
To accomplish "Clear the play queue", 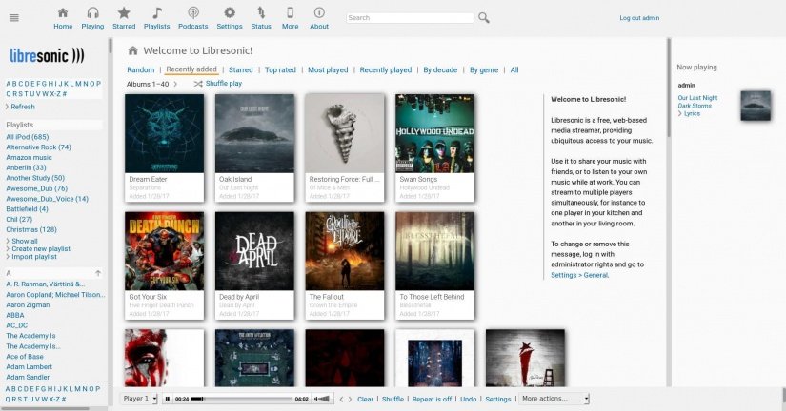I will pyautogui.click(x=365, y=399).
